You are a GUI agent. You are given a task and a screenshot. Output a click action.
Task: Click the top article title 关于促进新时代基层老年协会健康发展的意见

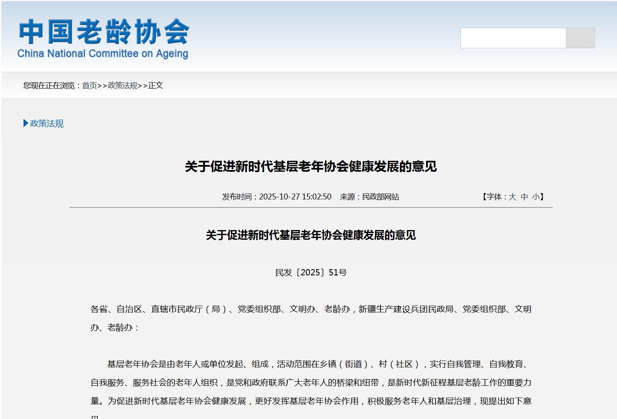[x=311, y=167]
